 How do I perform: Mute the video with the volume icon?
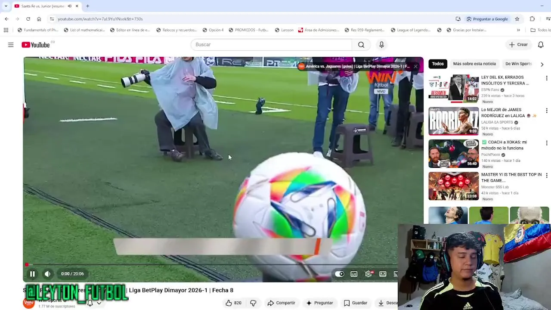click(x=48, y=274)
